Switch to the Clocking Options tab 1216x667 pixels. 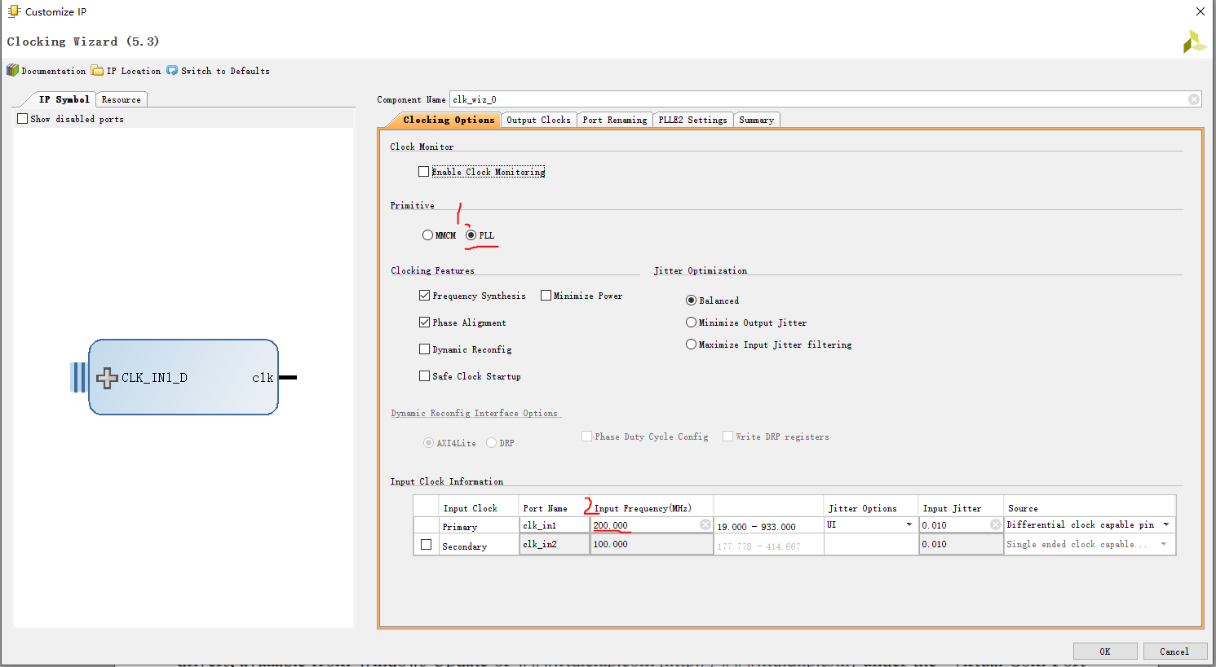pyautogui.click(x=449, y=120)
